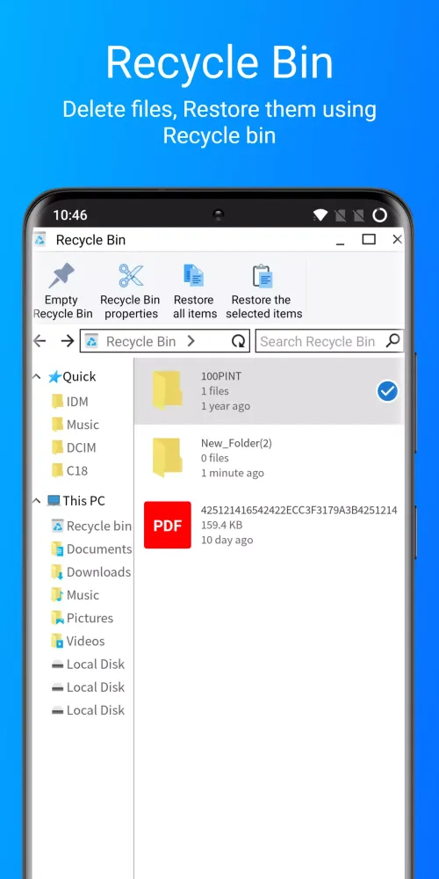This screenshot has height=879, width=439.
Task: Select the This PC heading
Action: pyautogui.click(x=76, y=501)
